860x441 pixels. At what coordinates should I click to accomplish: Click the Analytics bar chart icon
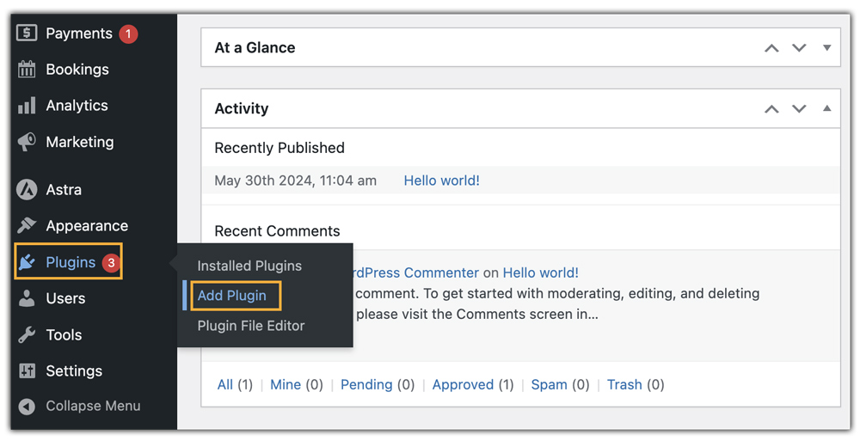[x=27, y=106]
